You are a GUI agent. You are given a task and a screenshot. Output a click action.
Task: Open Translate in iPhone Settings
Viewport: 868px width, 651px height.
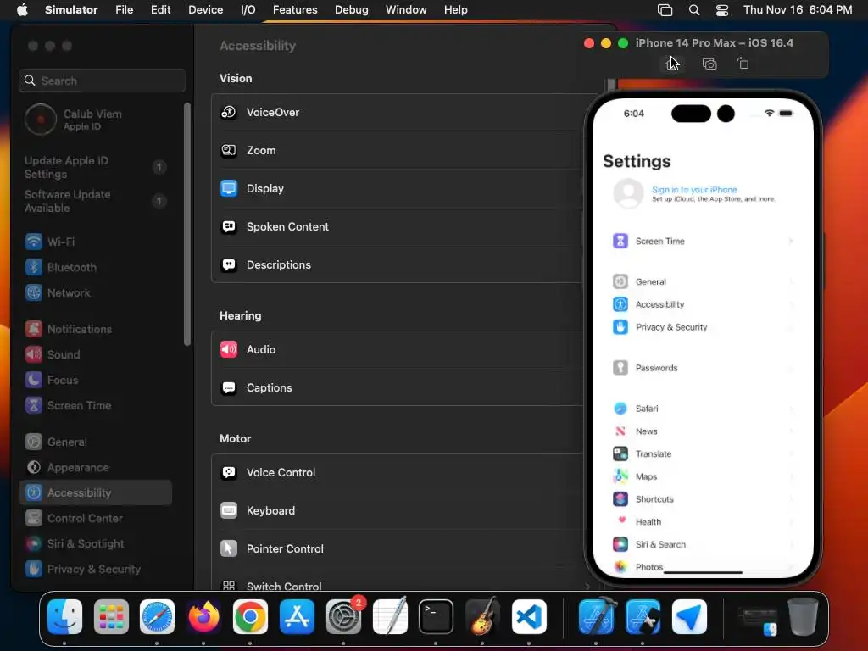(703, 454)
